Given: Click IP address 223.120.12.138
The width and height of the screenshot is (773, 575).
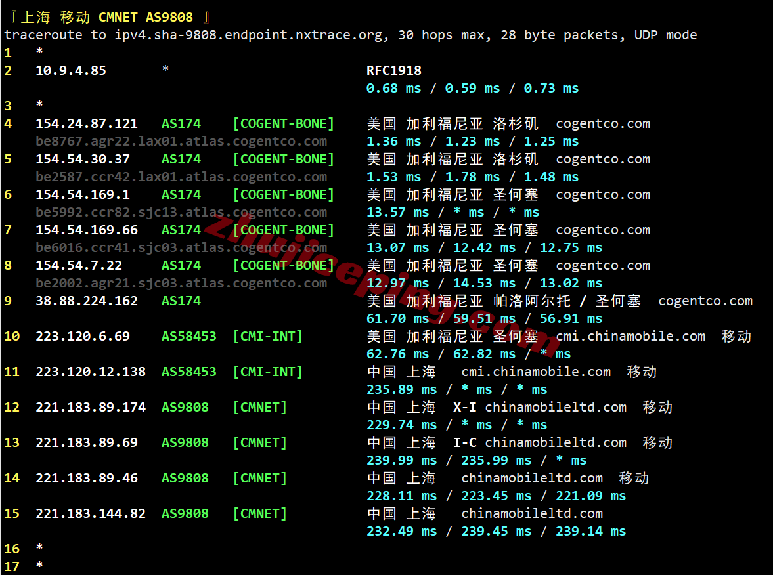Looking at the screenshot, I should point(91,372).
